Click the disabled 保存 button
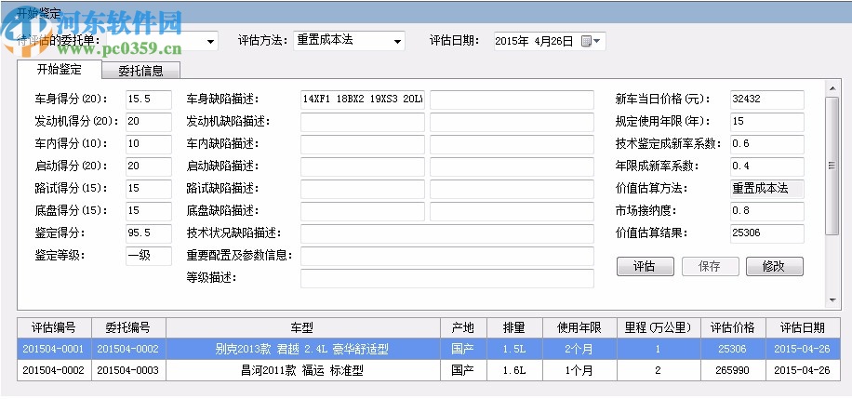The height and width of the screenshot is (399, 852). 710,266
